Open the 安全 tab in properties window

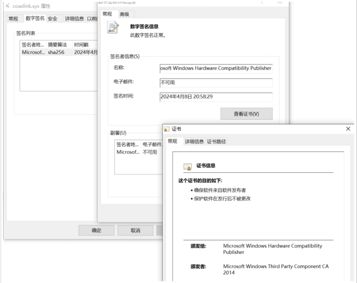52,19
